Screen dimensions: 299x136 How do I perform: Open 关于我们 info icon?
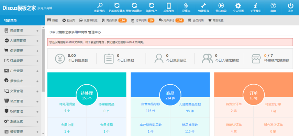pyautogui.click(x=255, y=5)
